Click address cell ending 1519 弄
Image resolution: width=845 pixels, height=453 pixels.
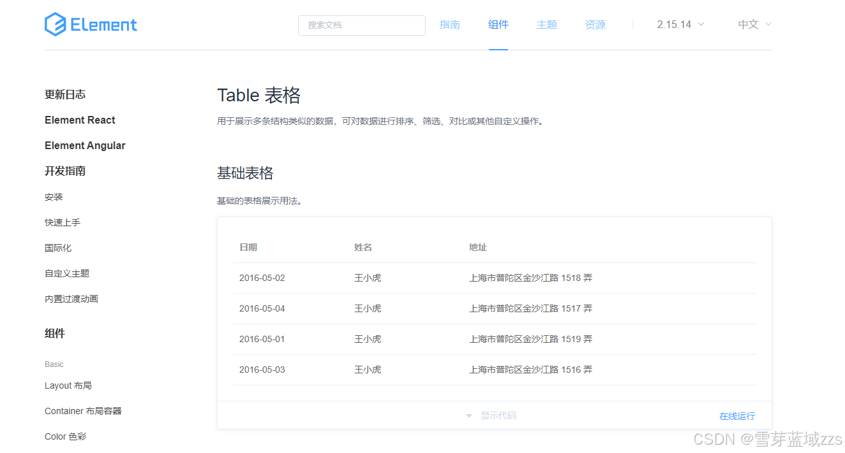pyautogui.click(x=531, y=339)
